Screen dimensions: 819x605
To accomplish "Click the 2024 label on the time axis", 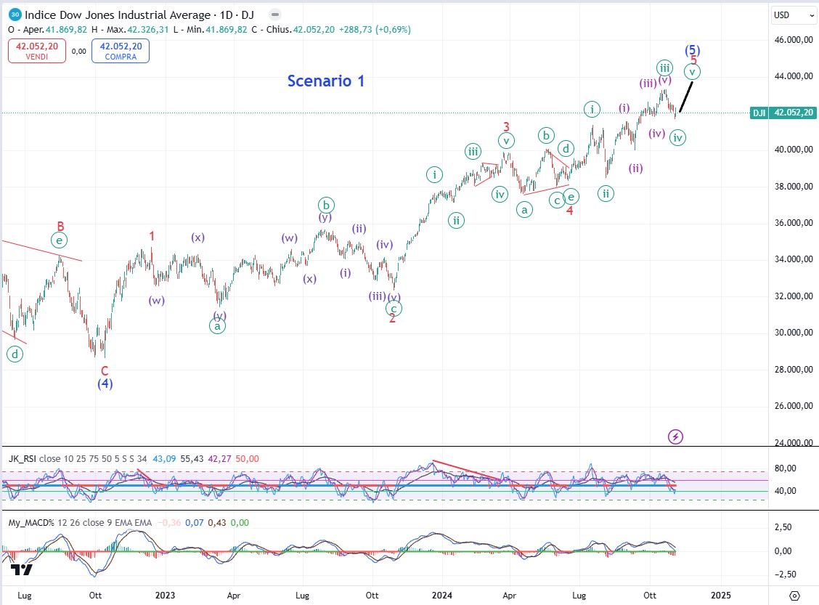I will (442, 596).
